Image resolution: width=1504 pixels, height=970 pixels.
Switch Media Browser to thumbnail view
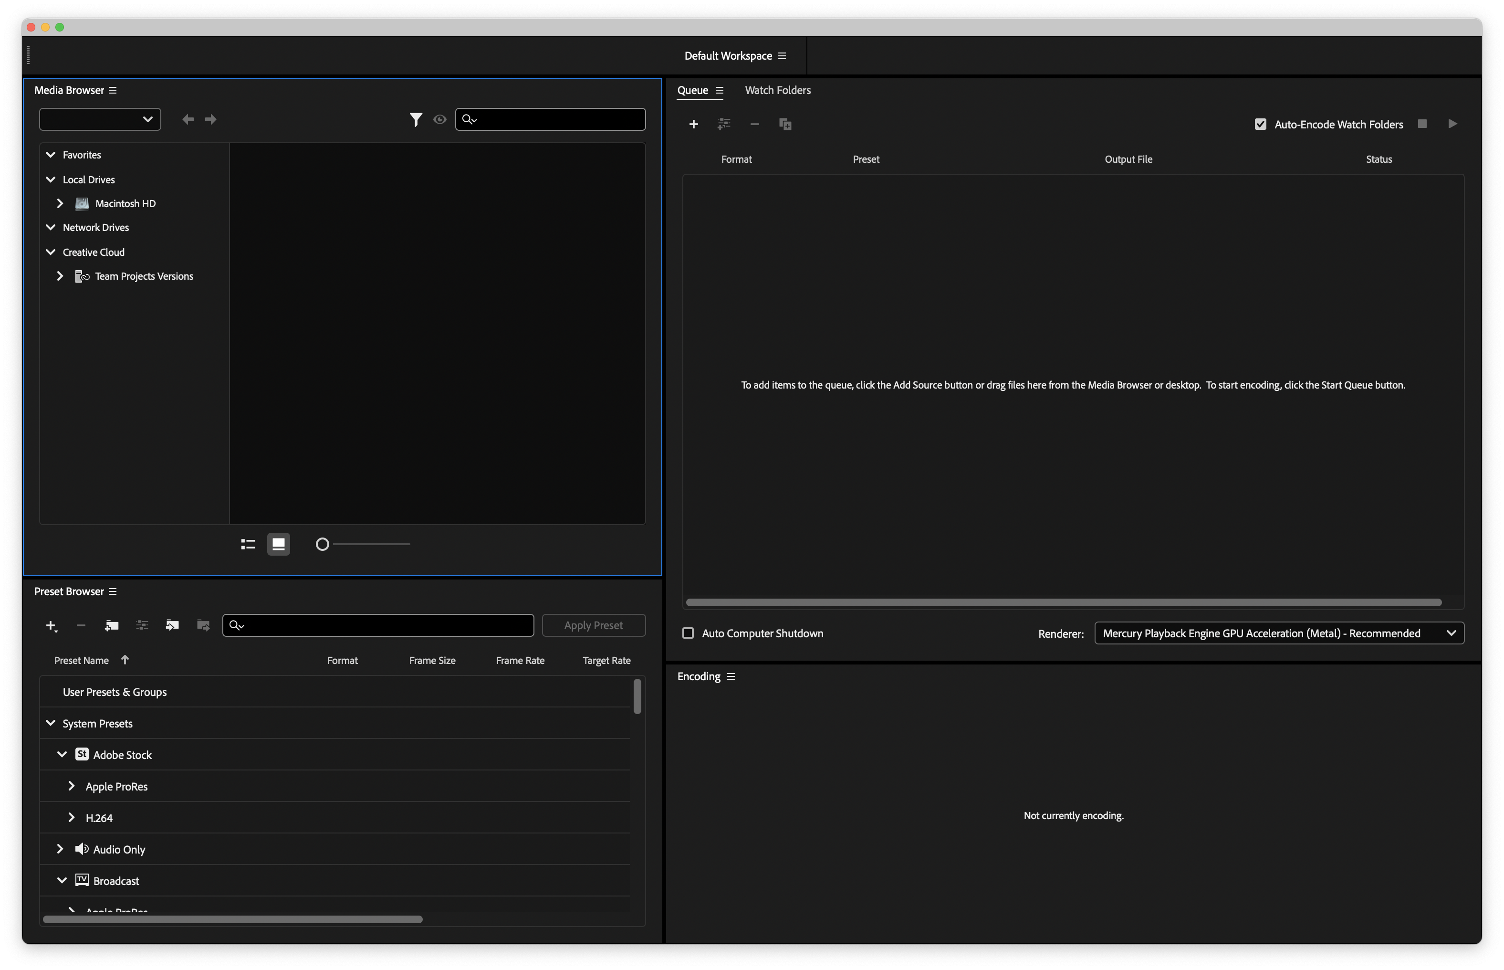[278, 544]
